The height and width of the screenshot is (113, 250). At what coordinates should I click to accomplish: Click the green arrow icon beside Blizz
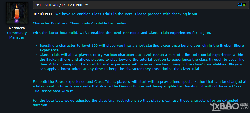point(244,4)
